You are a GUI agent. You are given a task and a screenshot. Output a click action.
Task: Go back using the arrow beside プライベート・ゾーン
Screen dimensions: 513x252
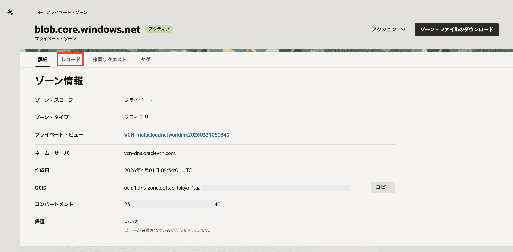tap(40, 12)
